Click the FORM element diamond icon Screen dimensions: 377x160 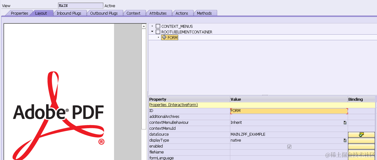[164, 37]
